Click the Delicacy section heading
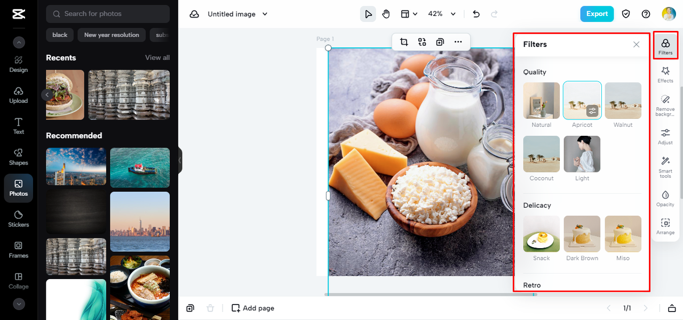Viewport: 683px width, 320px height. [x=537, y=205]
